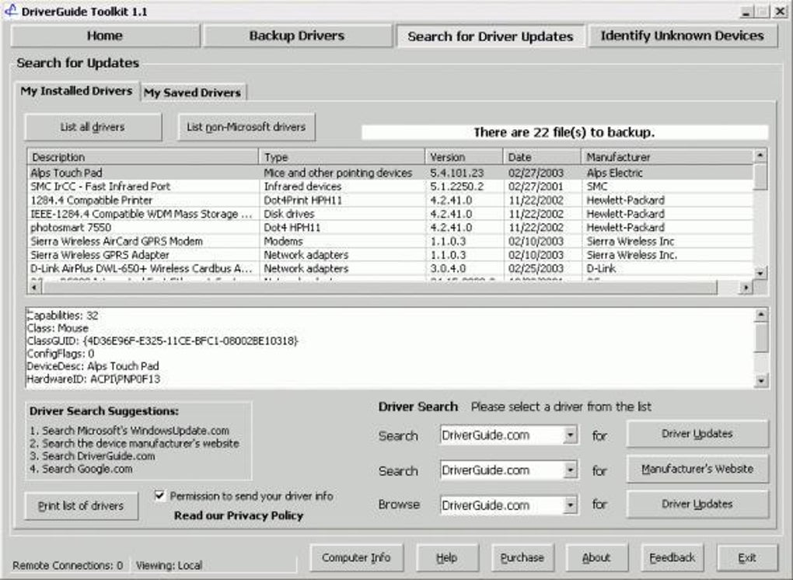
Task: Click the driver list vertical scrollbar thumb
Action: [x=760, y=176]
